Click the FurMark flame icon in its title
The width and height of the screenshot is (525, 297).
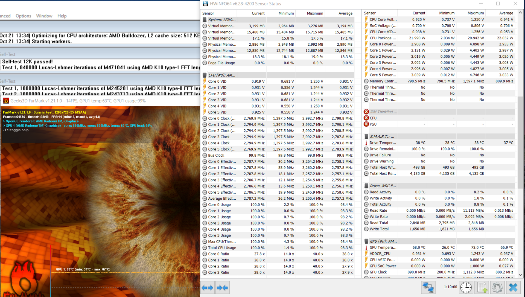[6, 101]
